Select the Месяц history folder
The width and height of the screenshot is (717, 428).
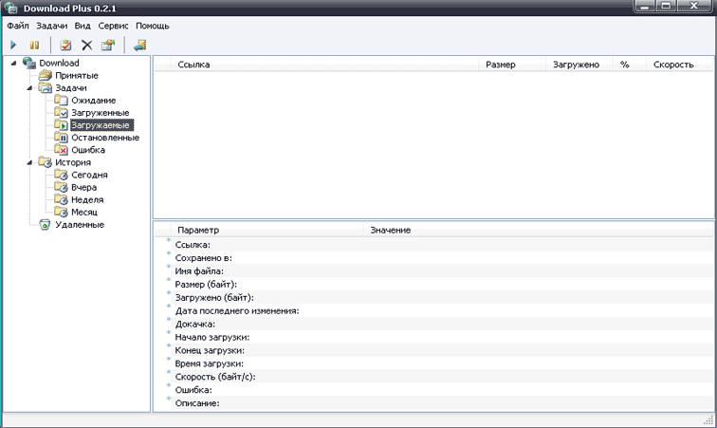[84, 212]
